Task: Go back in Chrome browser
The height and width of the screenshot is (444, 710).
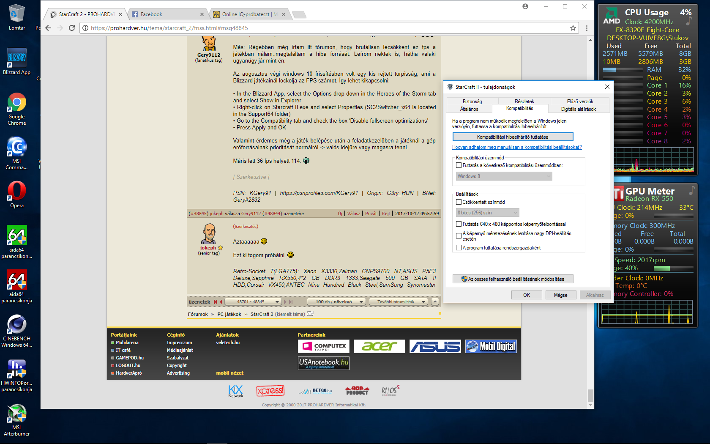Action: coord(48,28)
